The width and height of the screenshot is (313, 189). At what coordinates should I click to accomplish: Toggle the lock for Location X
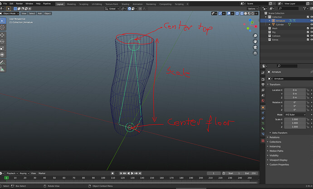click(x=308, y=90)
